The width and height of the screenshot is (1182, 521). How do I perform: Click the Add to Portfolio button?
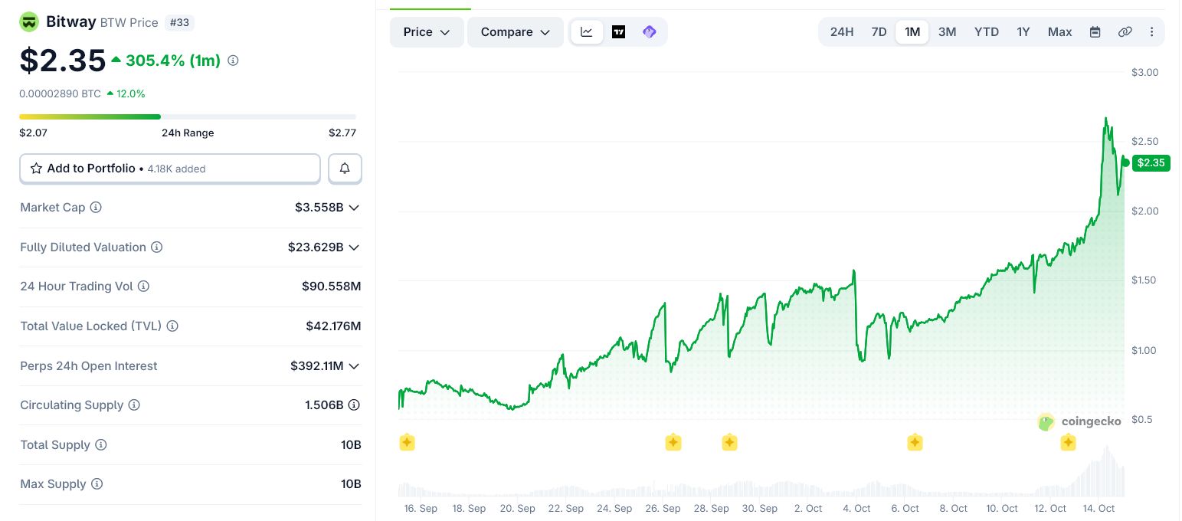click(169, 169)
